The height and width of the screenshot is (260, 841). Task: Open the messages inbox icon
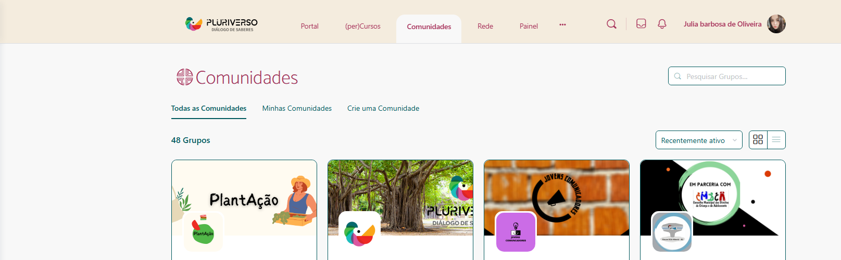coord(641,24)
